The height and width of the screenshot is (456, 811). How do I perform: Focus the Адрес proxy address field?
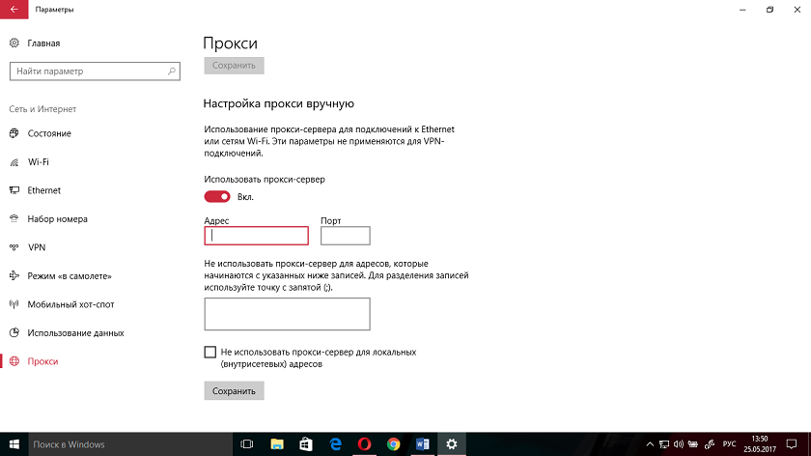256,236
